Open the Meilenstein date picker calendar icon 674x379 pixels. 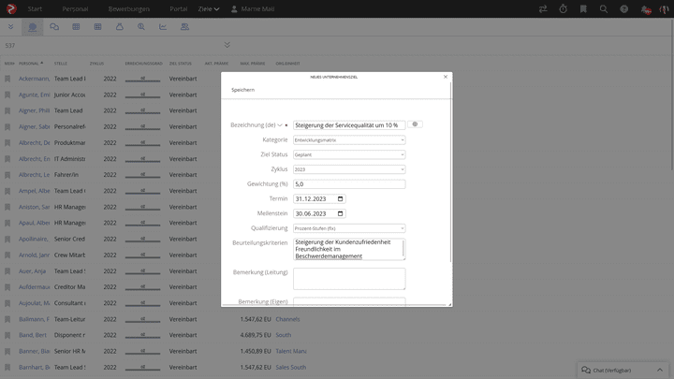click(340, 213)
